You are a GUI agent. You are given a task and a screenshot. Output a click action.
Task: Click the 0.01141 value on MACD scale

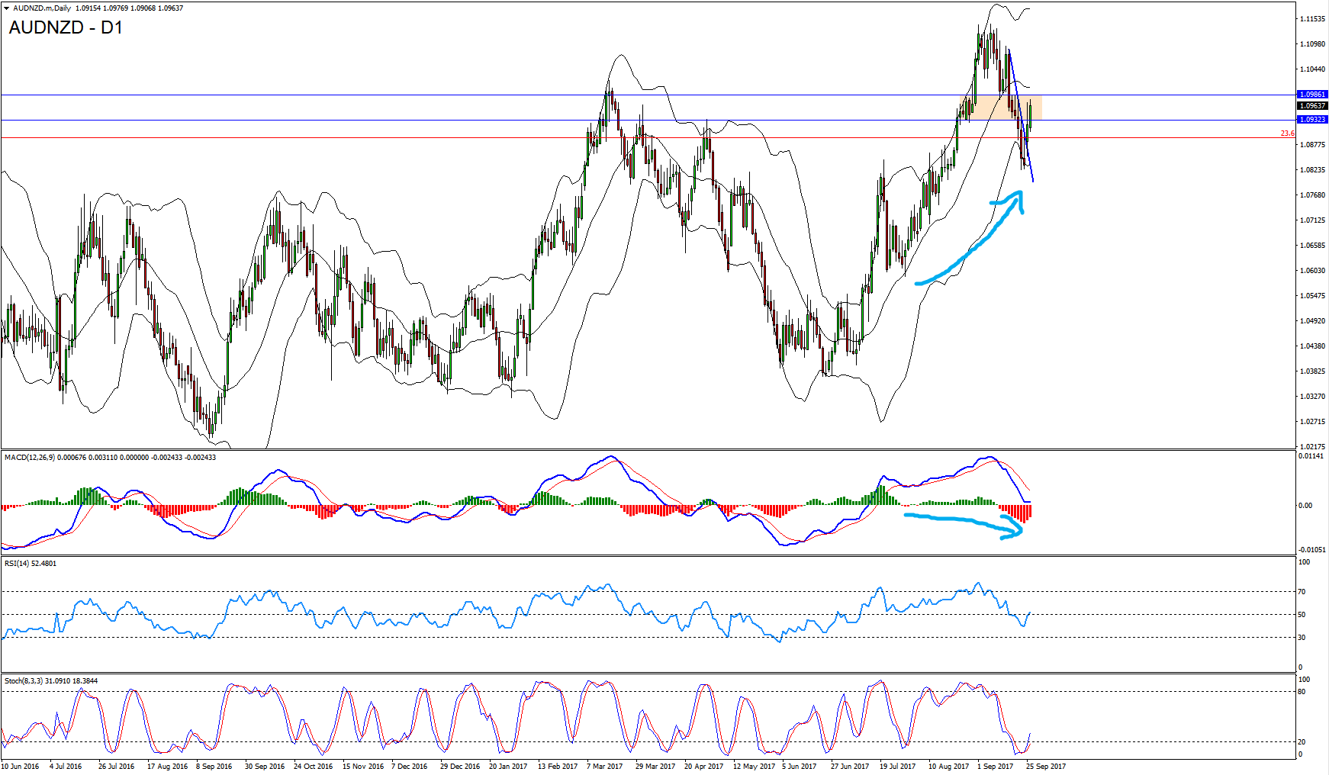pos(1311,456)
